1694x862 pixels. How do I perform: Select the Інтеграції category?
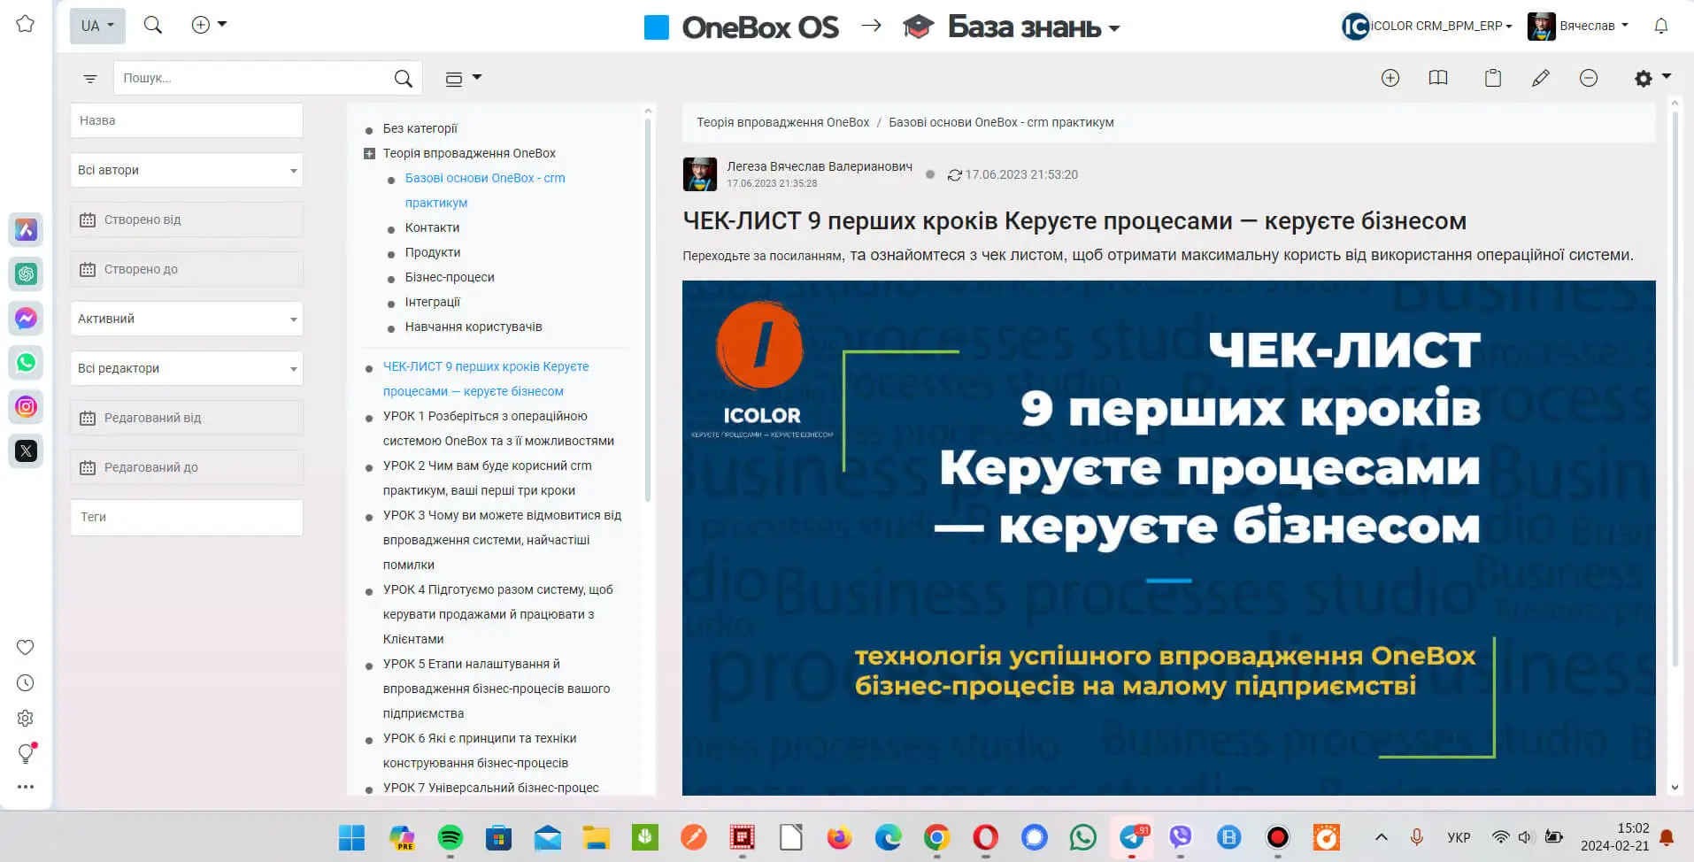tap(432, 302)
